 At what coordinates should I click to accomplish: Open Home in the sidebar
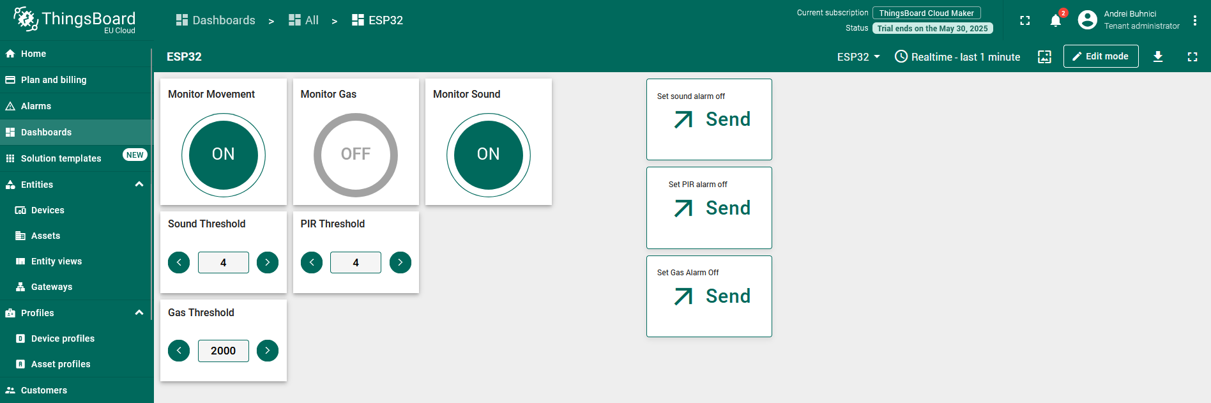77,54
